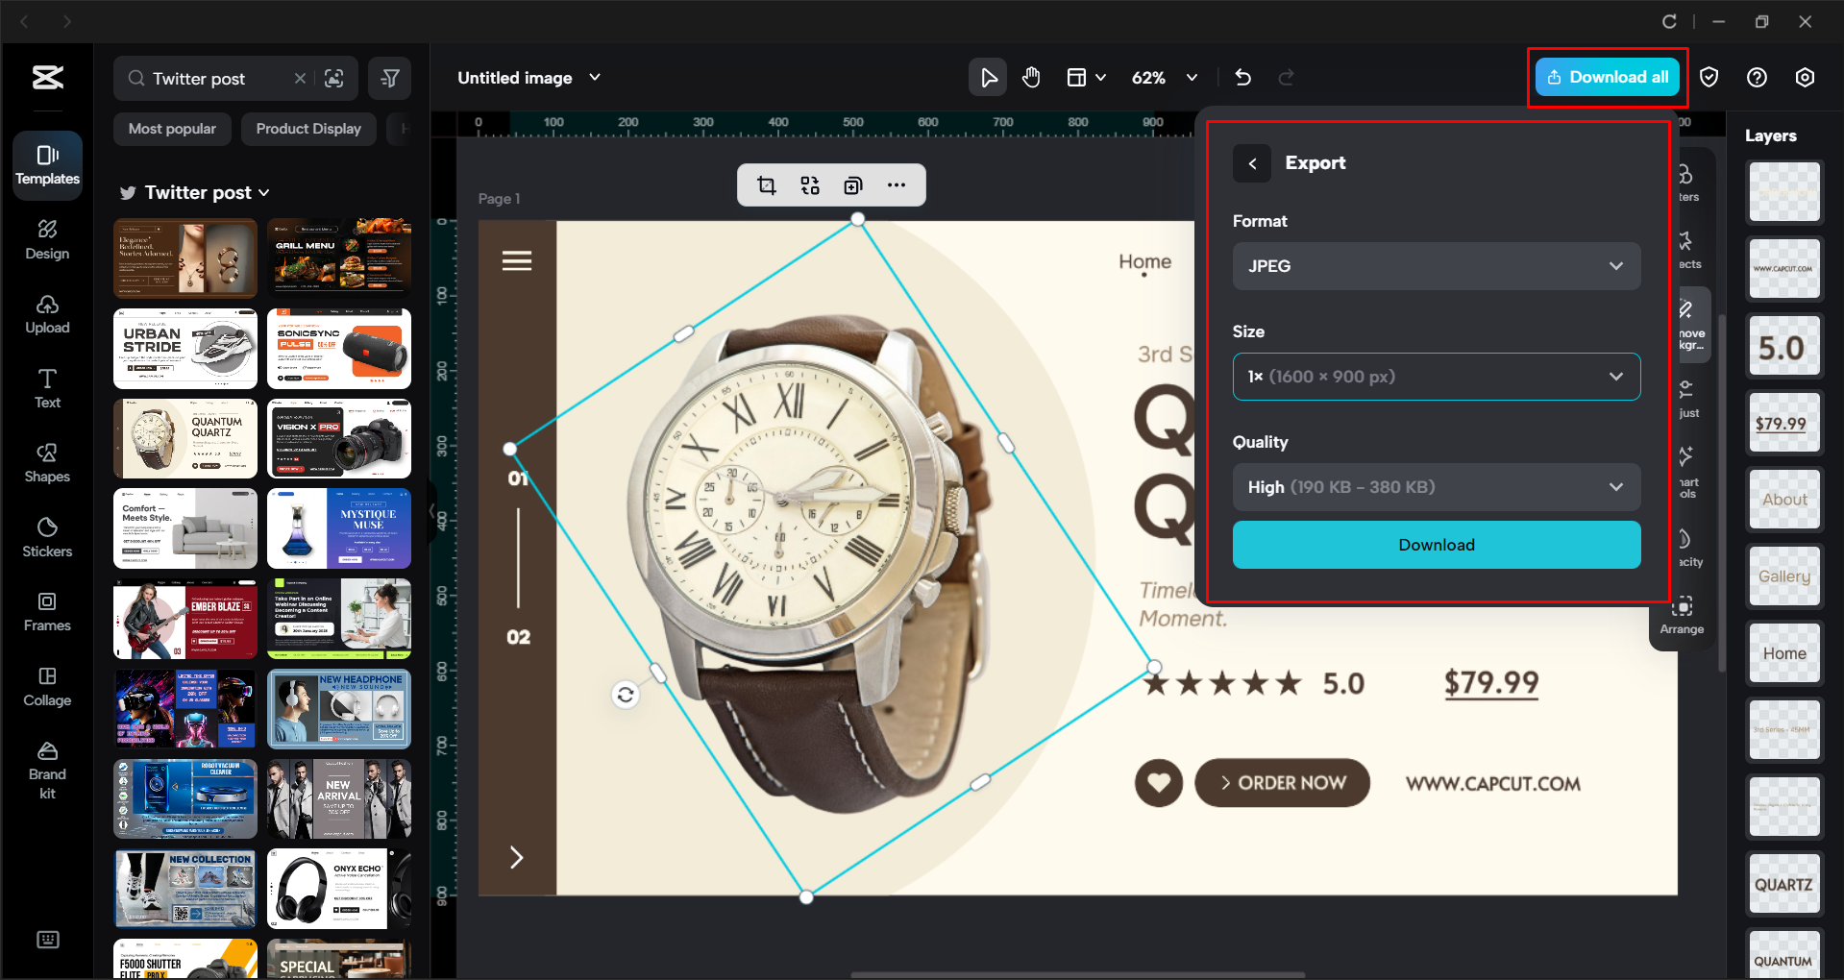Click the heart icon on canvas
Image resolution: width=1844 pixels, height=980 pixels.
[1159, 783]
